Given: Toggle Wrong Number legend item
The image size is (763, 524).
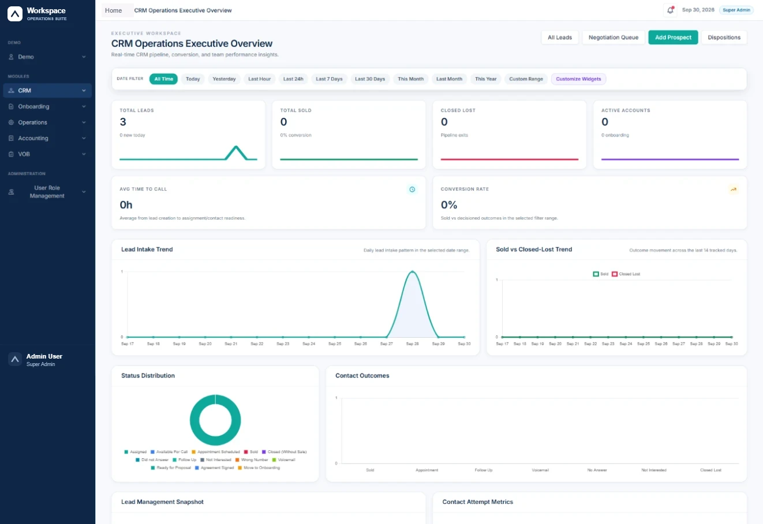Looking at the screenshot, I should tap(252, 460).
